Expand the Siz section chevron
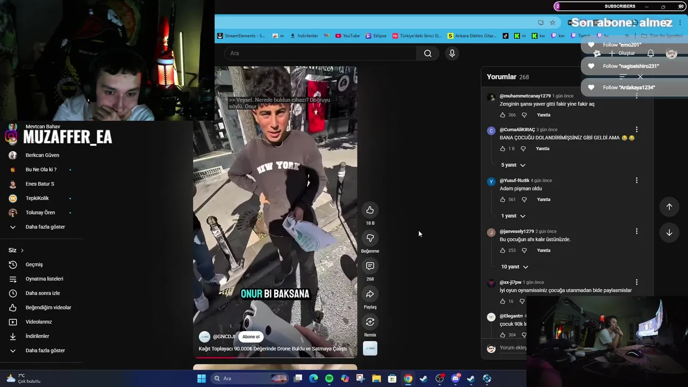688x387 pixels. [x=22, y=250]
